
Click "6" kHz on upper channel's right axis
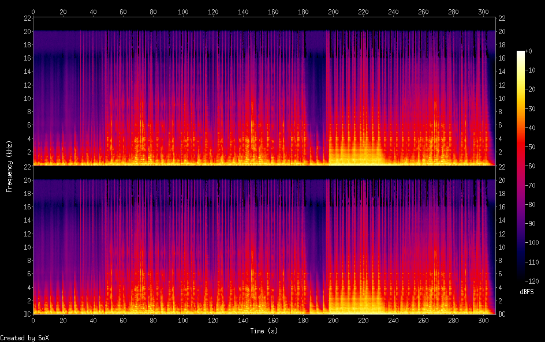tap(500, 125)
